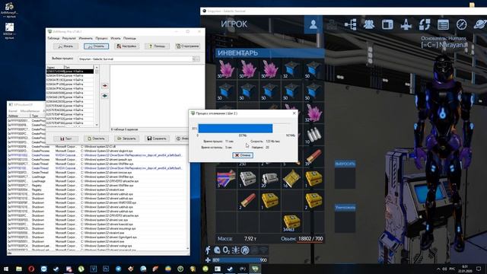Image resolution: width=487 pixels, height=274 pixels.
Task: Select the silver canisters stack of 10
Action: click(313, 135)
